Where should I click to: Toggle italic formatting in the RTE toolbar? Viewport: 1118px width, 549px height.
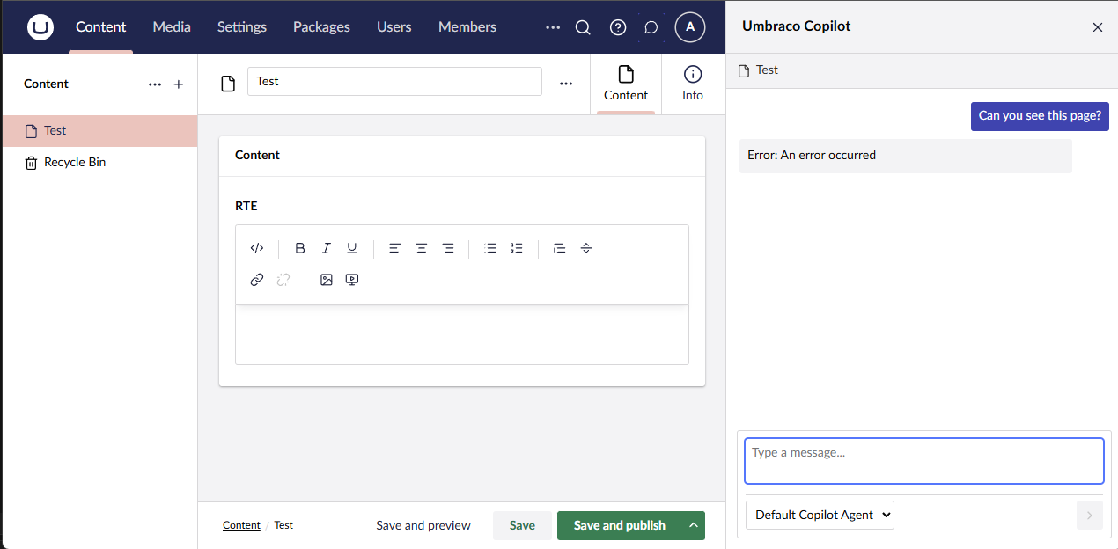click(326, 248)
